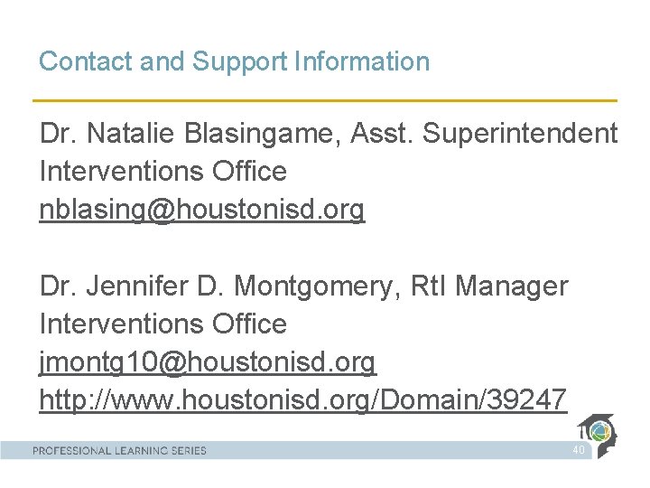Select the Dr. Jennifer D. Montgomery name text
Viewport: 650px width, 488px height.
pyautogui.click(x=216, y=286)
